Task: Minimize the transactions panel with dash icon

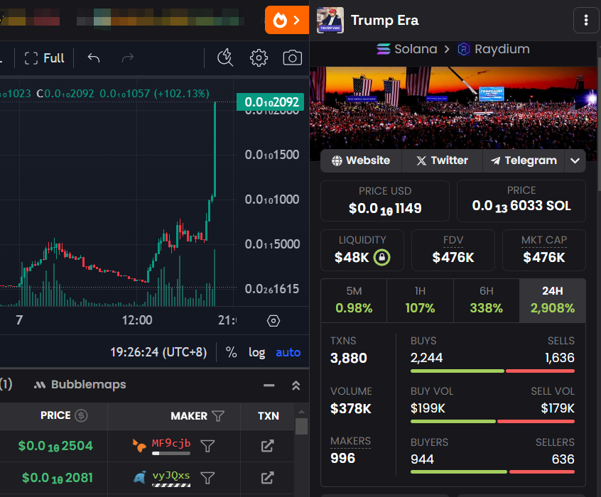Action: [x=269, y=385]
